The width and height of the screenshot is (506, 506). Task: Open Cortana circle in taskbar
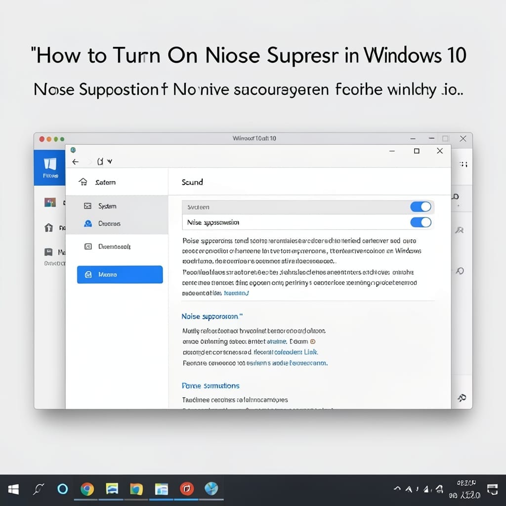(62, 489)
